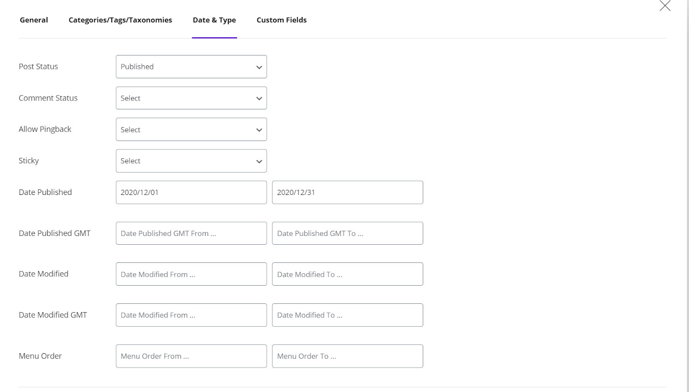Viewport: 689px width, 392px height.
Task: Click Date Published from field 2020/12/01
Action: 191,192
